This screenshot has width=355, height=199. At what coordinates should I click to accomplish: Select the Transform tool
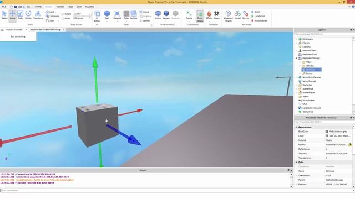38,15
